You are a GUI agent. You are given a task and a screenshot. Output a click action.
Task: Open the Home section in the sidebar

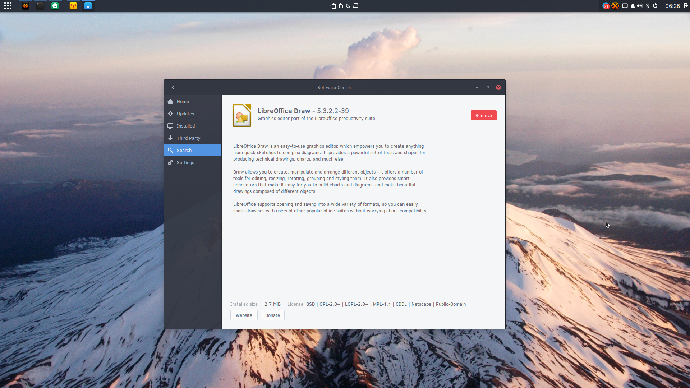[x=193, y=102]
